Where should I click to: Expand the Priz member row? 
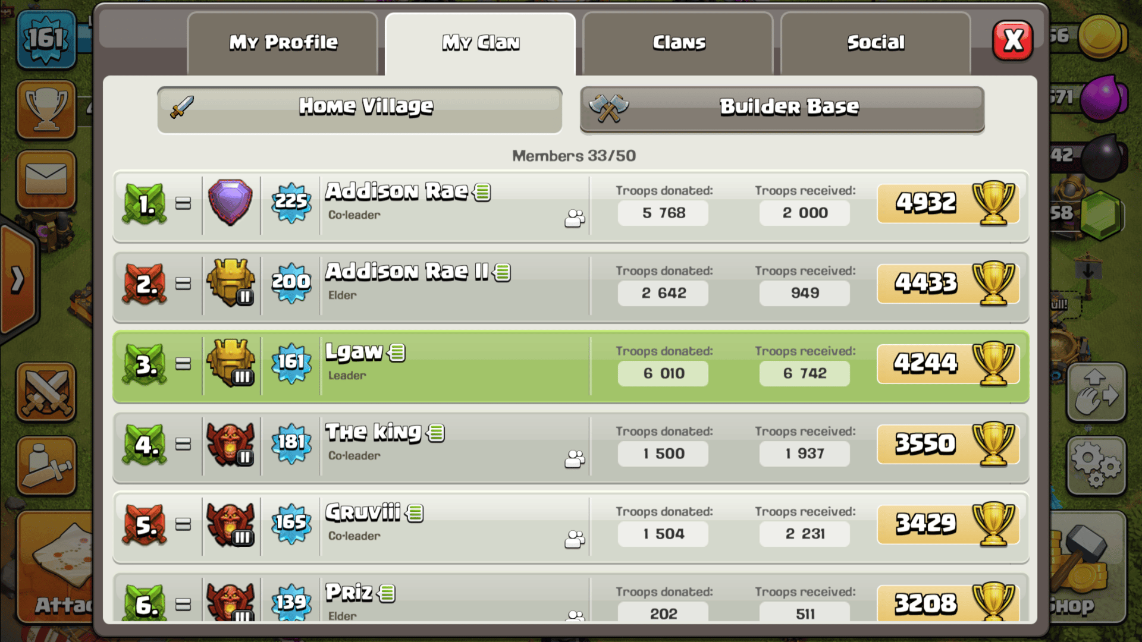tap(571, 598)
